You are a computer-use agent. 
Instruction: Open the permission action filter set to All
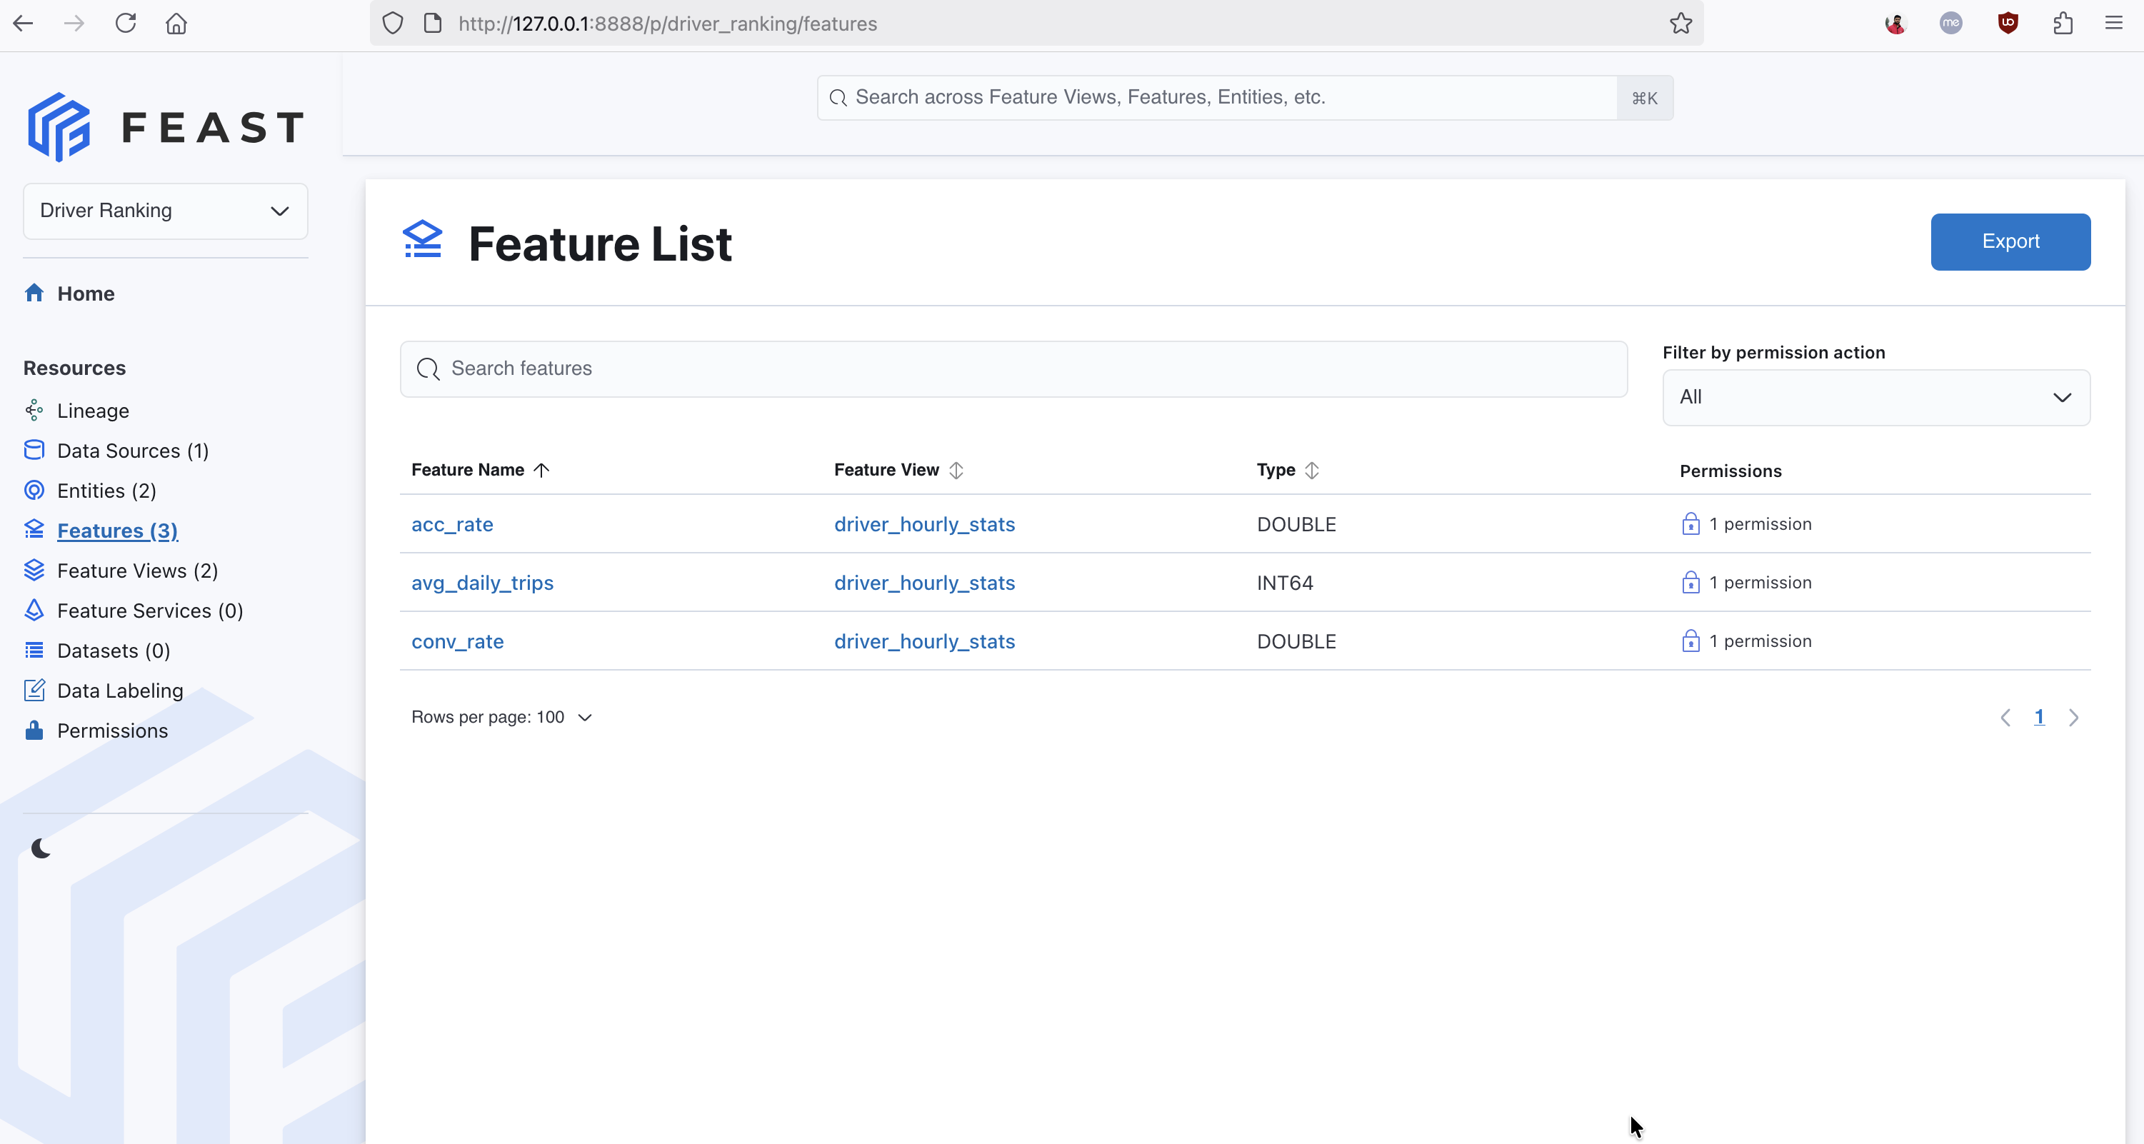click(x=1875, y=397)
